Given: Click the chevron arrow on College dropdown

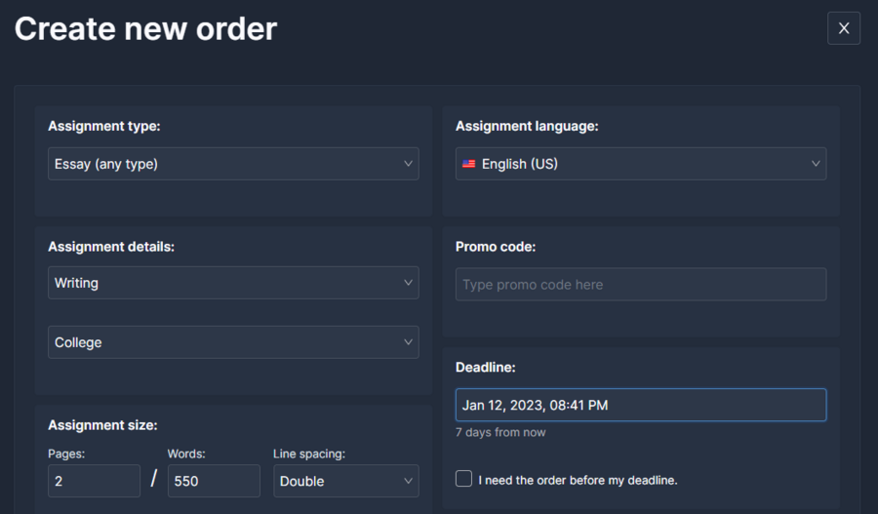Looking at the screenshot, I should click(x=408, y=342).
